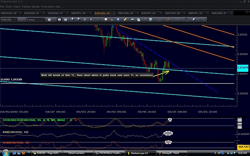The image size is (250, 156).
Task: Select the 0.500 1.21339 Fibonacci label
Action: (x=11, y=79)
